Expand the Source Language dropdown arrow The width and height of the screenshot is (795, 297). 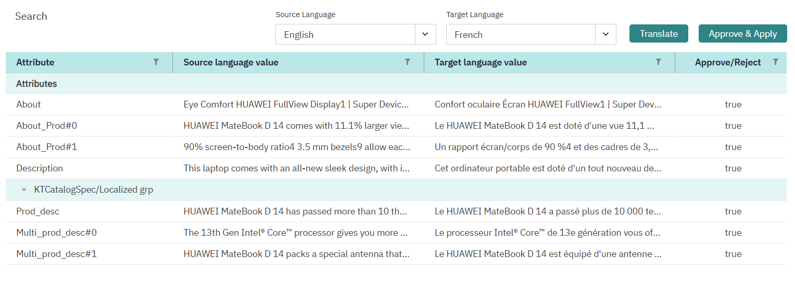pos(425,34)
